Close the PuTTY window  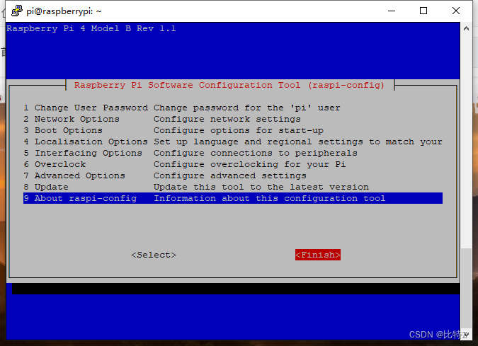click(x=456, y=11)
